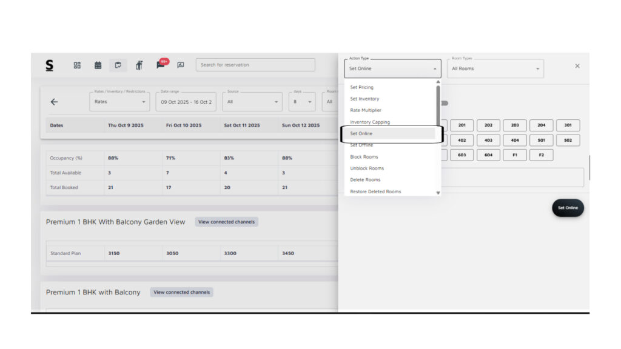
Task: Click the Search for reservation field
Action: click(x=255, y=65)
